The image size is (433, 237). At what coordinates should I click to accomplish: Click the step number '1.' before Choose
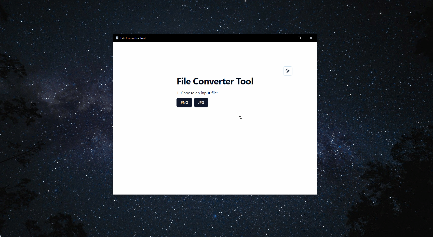click(x=178, y=93)
